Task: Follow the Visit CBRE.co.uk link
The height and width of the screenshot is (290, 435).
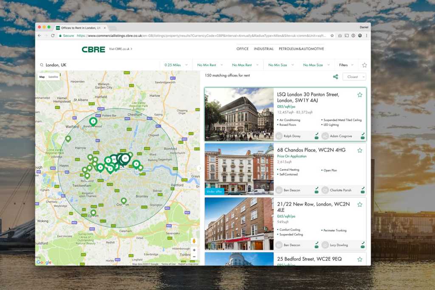Action: tap(120, 49)
